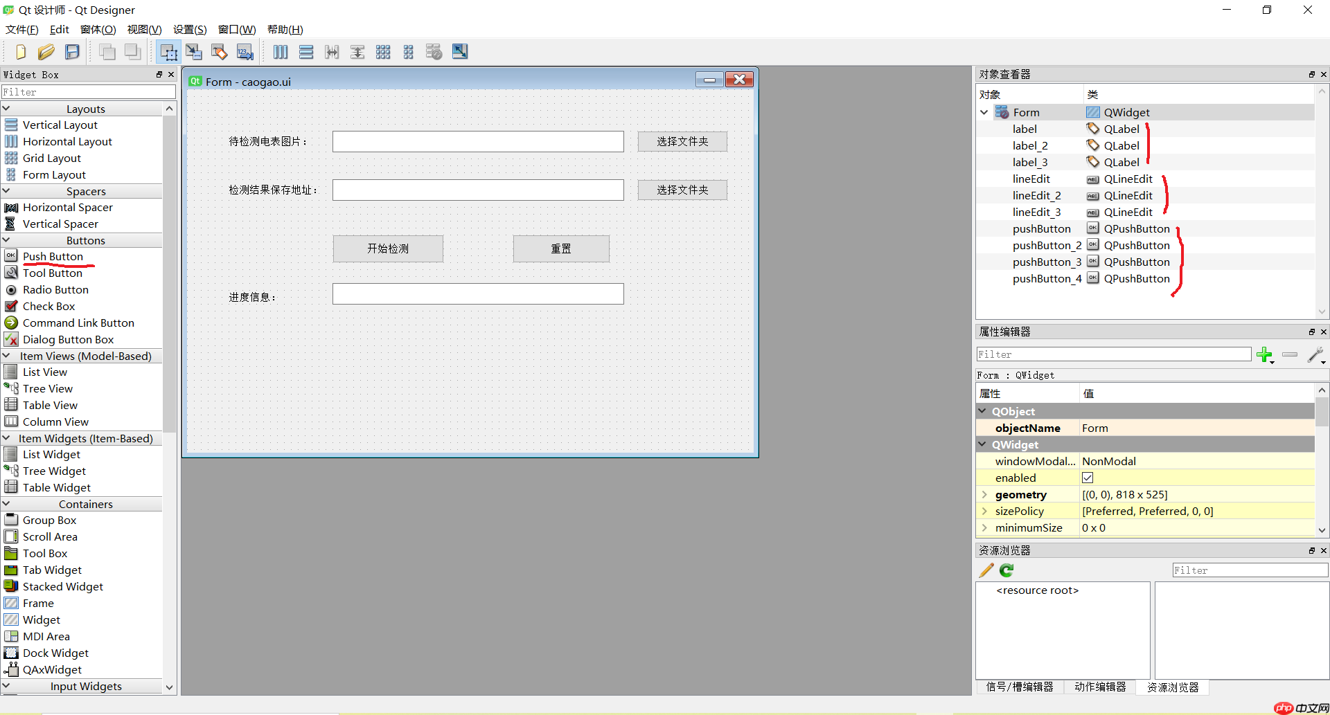Viewport: 1330px width, 715px height.
Task: Select the Edit Signals/Slots toolbar mode
Action: [193, 51]
